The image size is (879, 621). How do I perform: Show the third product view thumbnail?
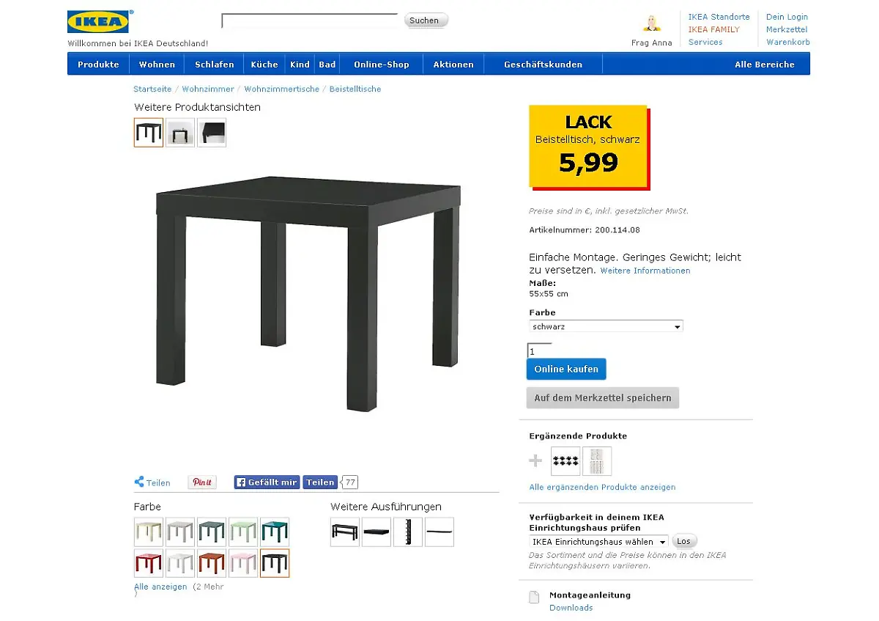[212, 133]
